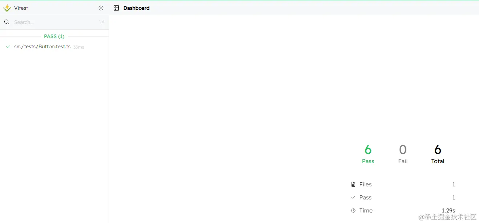Click the Files document icon

coord(353,185)
